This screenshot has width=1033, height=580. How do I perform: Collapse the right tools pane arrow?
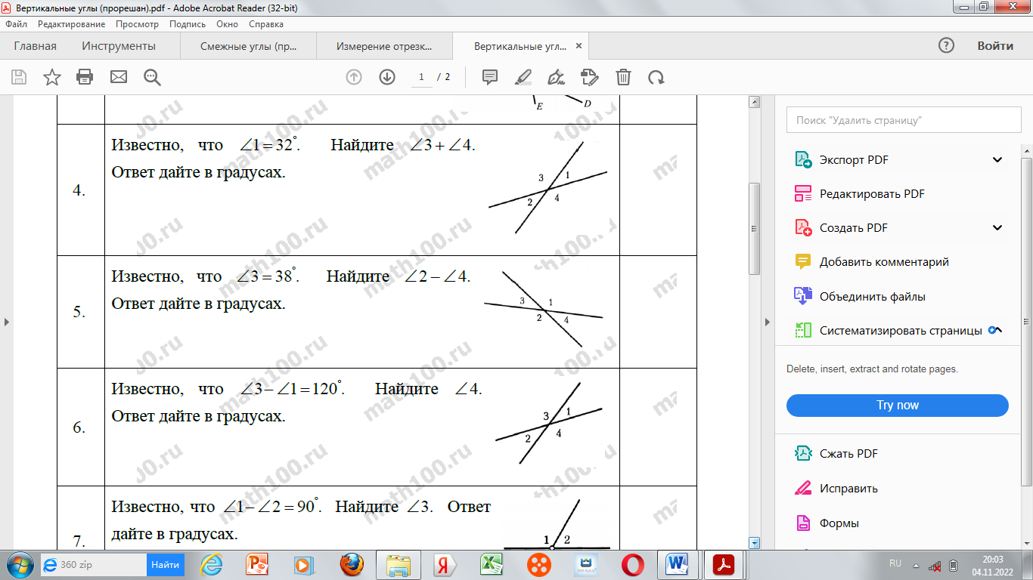[x=768, y=322]
